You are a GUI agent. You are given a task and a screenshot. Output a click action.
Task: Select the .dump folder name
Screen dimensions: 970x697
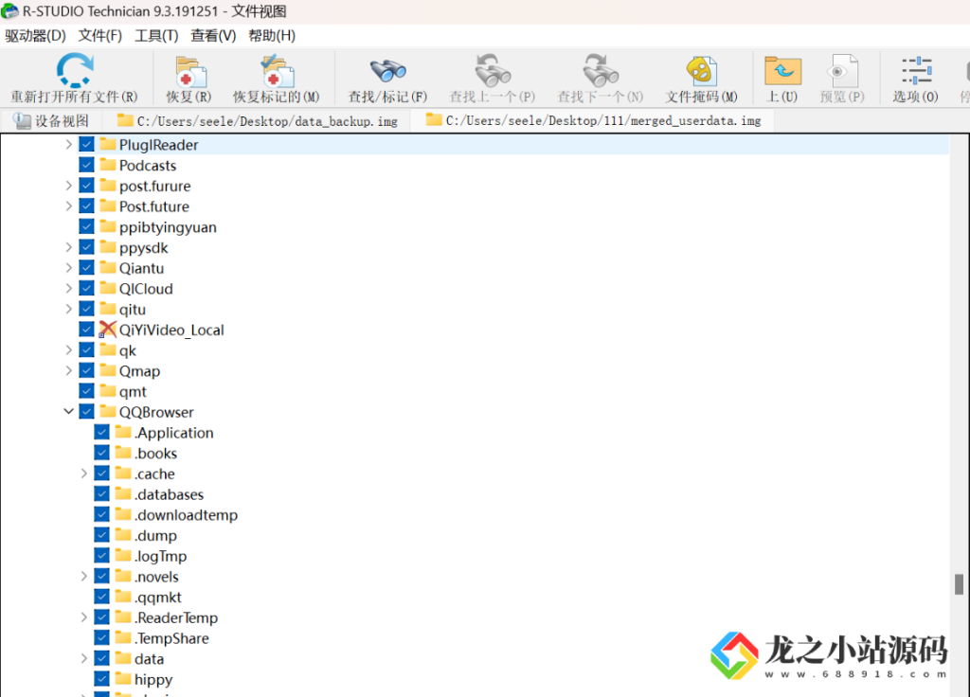pyautogui.click(x=155, y=536)
